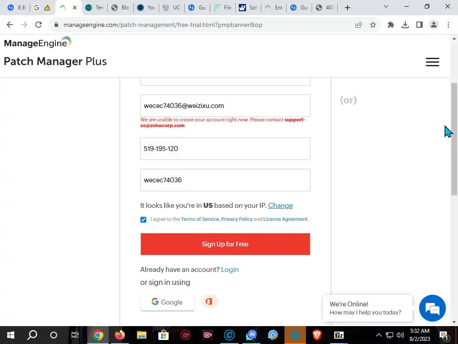Switch to the 'You' browser tab
The height and width of the screenshot is (344, 458).
tap(146, 8)
